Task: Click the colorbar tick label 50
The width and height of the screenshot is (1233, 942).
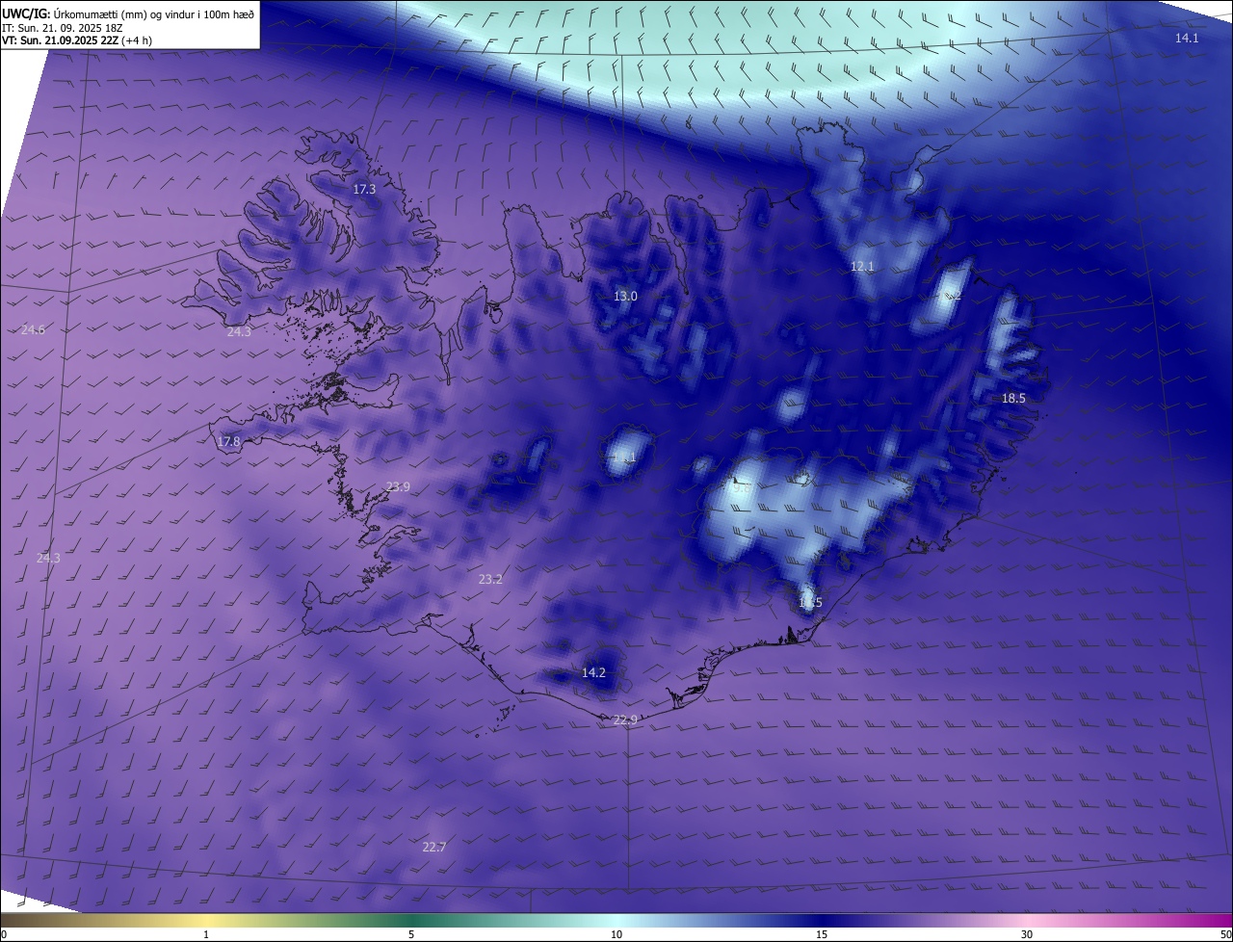Action: [1225, 934]
